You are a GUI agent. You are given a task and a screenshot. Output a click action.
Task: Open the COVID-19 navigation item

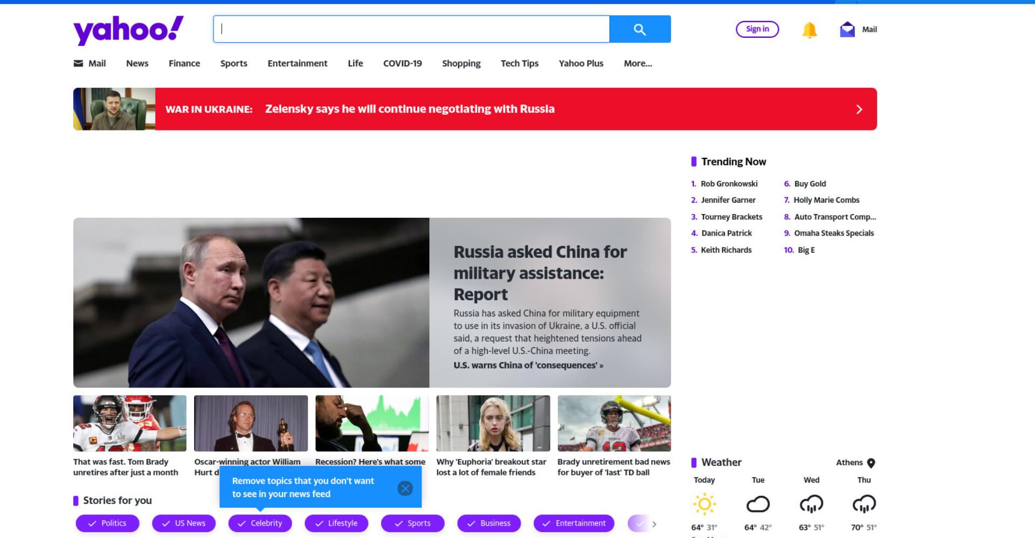click(403, 64)
